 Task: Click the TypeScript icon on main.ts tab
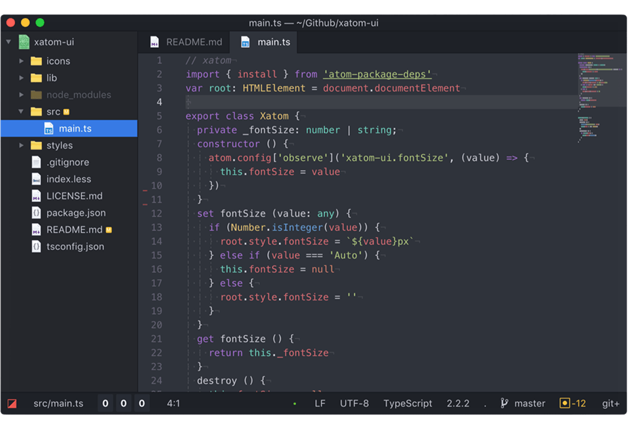(245, 42)
